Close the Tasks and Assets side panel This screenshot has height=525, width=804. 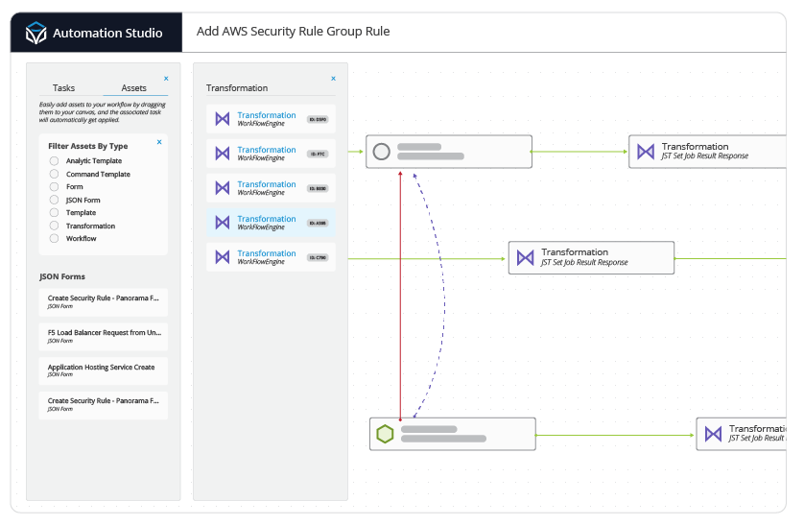[x=166, y=79]
